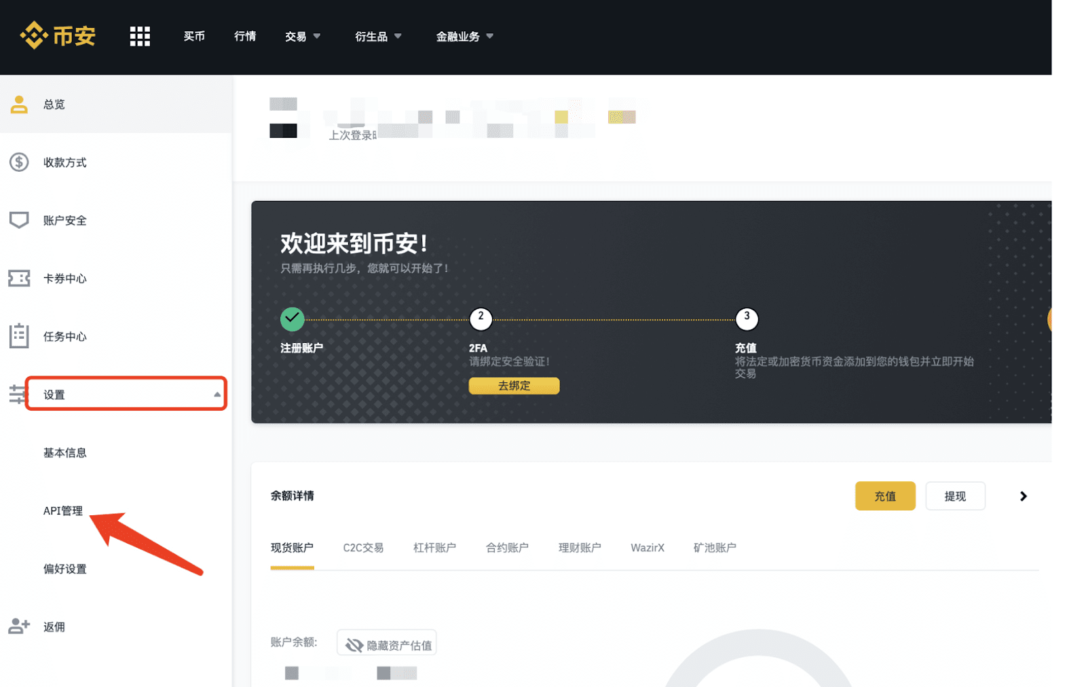Click the 2FA step label

tap(478, 348)
